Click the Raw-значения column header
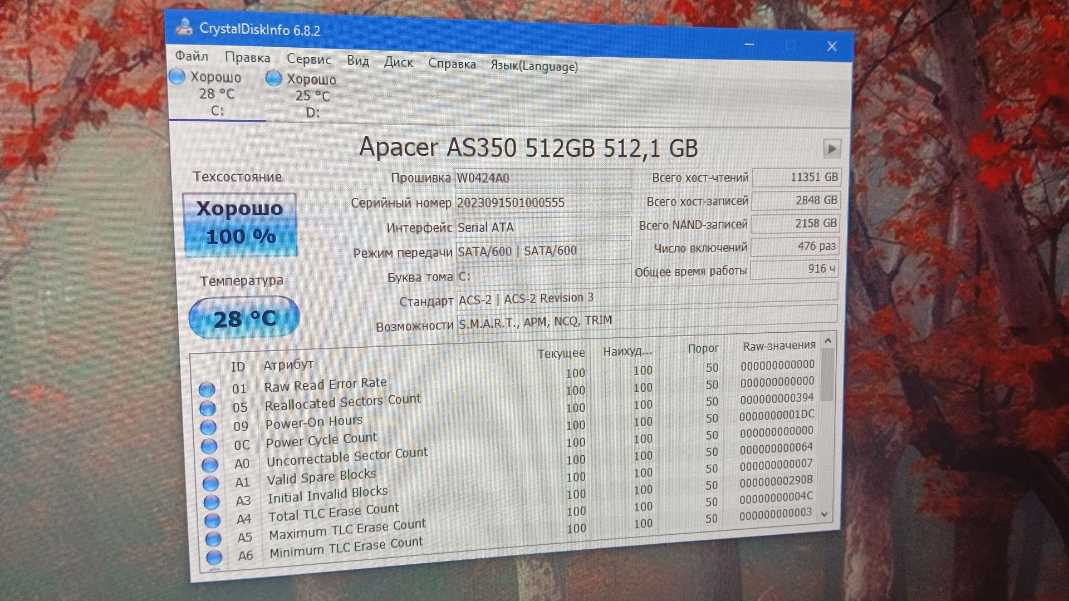Screen dimensions: 1069x601 coord(779,346)
